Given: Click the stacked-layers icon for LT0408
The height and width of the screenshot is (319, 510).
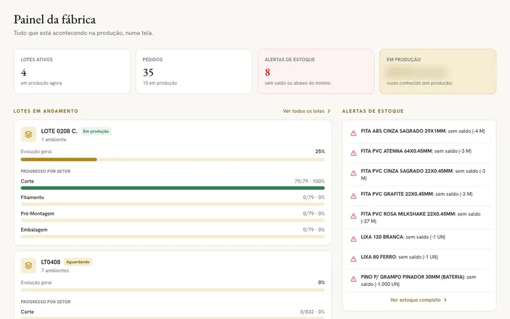Looking at the screenshot, I should (28, 265).
